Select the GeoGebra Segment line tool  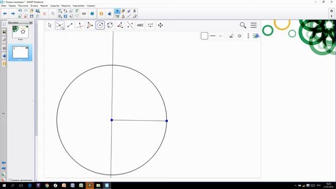click(70, 25)
